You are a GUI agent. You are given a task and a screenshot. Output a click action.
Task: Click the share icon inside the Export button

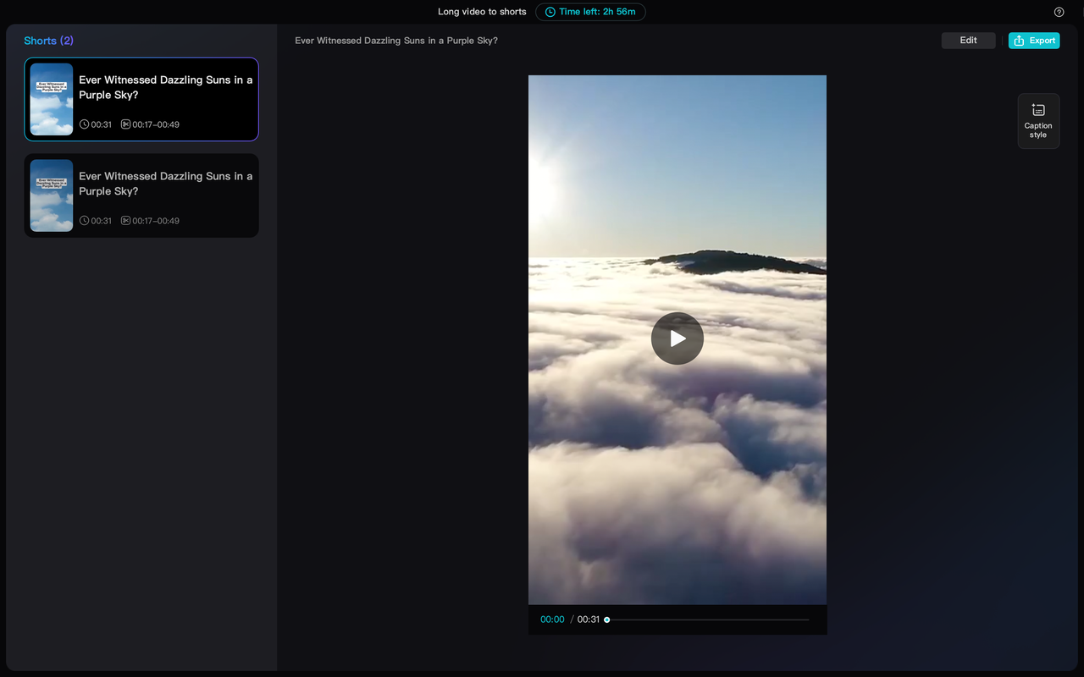[1020, 40]
